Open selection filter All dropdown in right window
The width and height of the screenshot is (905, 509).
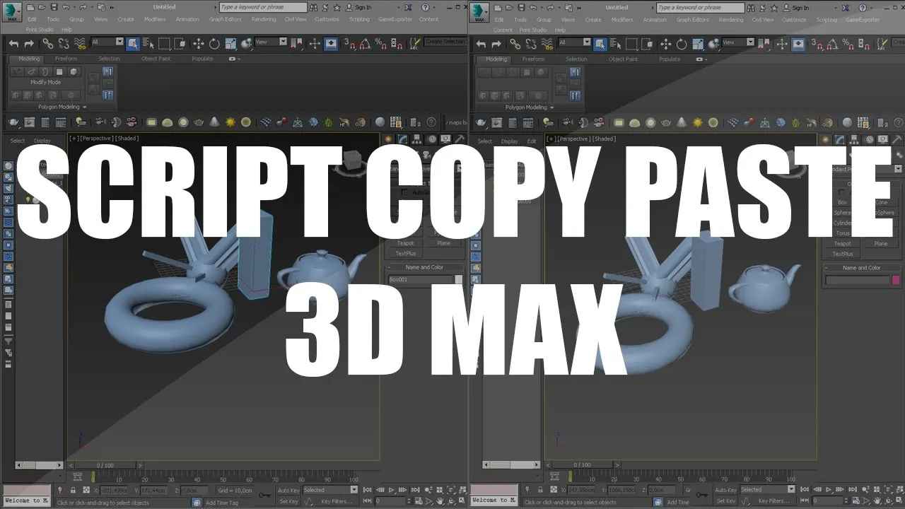pyautogui.click(x=574, y=42)
